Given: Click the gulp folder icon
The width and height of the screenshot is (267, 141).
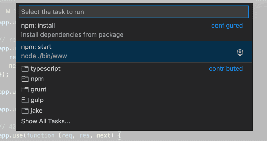Looking at the screenshot, I should pos(25,100).
